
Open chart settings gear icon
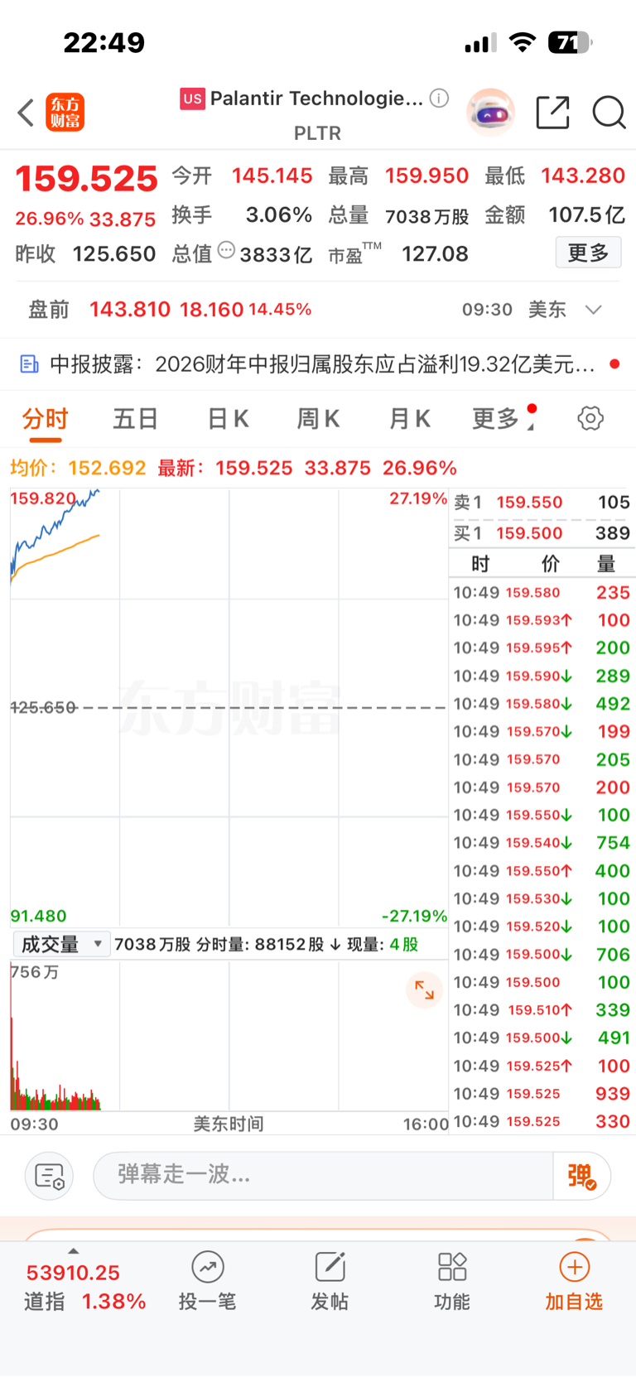tap(590, 418)
